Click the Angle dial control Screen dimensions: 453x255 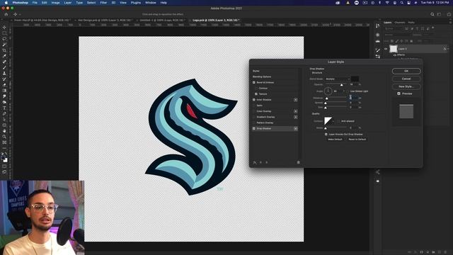coord(328,91)
